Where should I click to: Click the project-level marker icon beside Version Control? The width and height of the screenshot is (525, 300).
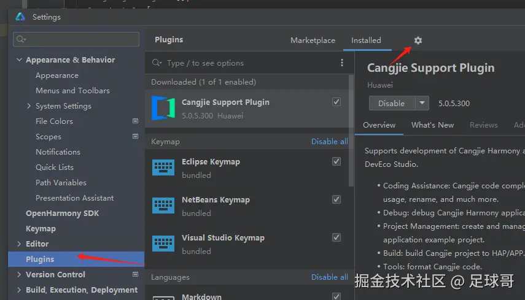coord(135,274)
